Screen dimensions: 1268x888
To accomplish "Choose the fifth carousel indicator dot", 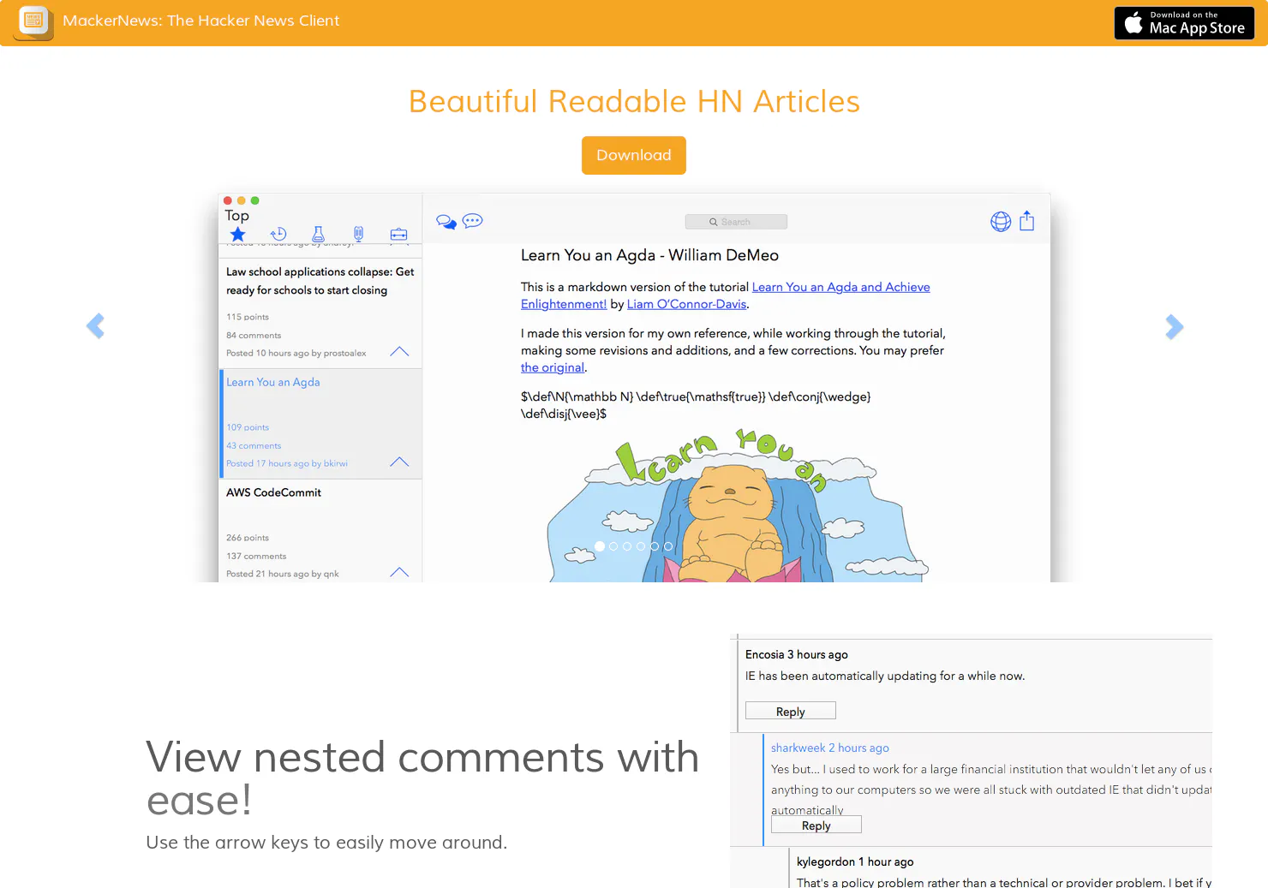I will [655, 546].
